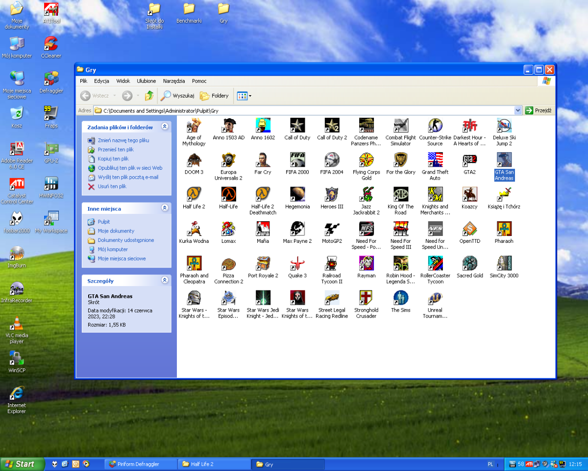Open the view style dropdown arrow
Image resolution: width=588 pixels, height=471 pixels.
[x=249, y=96]
